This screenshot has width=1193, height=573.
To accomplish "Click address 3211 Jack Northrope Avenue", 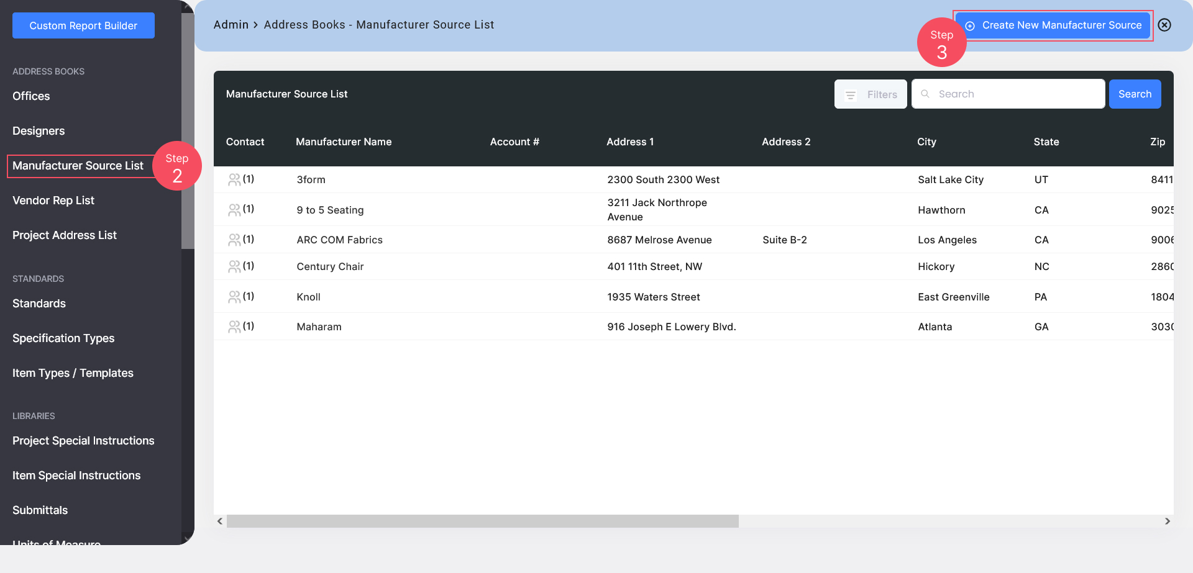I will tap(657, 210).
